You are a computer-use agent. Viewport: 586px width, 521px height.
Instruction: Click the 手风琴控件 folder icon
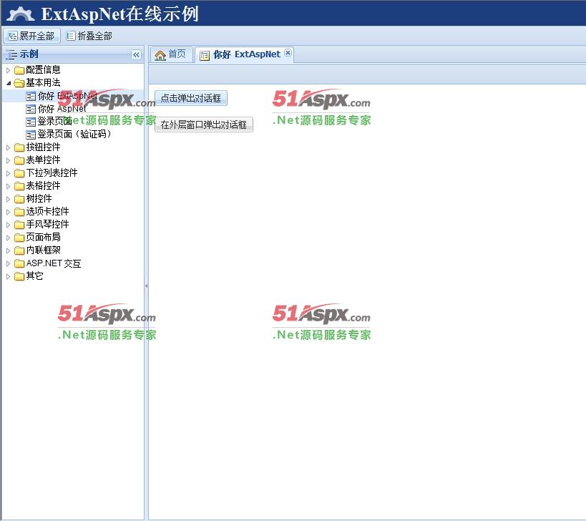[19, 225]
